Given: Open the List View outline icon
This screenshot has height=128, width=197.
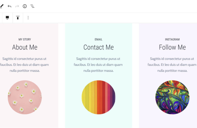Looking at the screenshot, I should pyautogui.click(x=32, y=6).
